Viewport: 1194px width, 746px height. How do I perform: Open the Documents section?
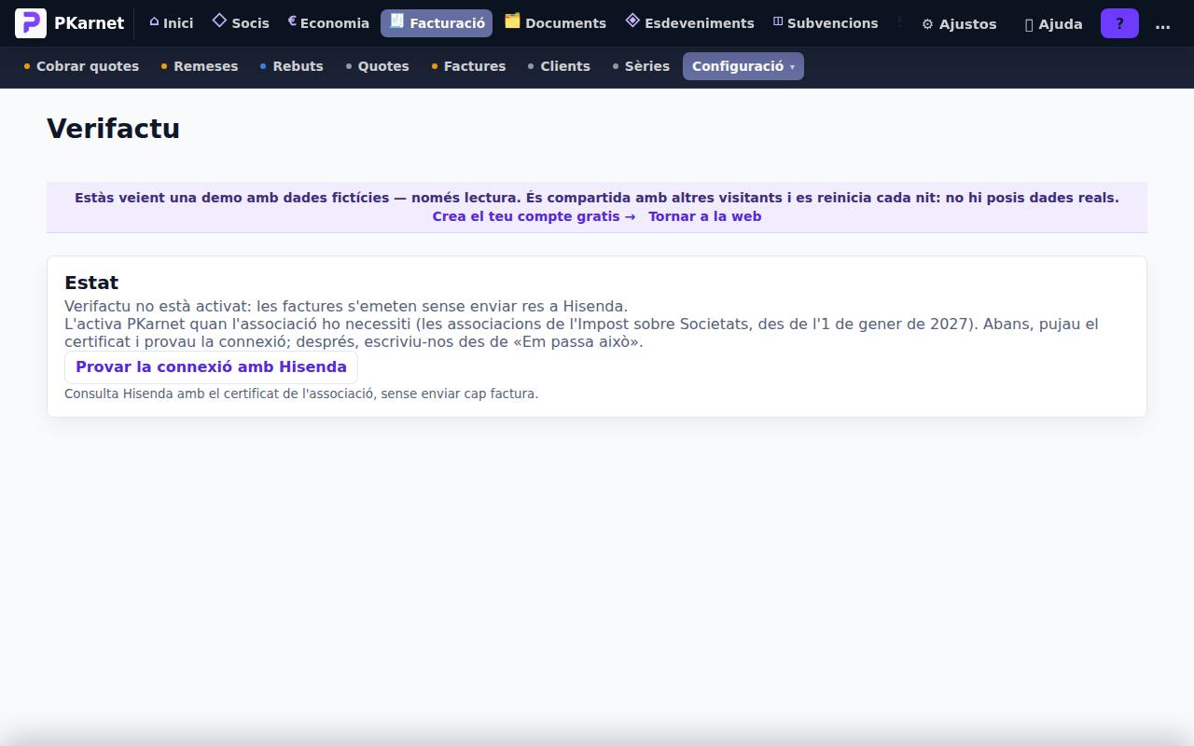pos(555,23)
